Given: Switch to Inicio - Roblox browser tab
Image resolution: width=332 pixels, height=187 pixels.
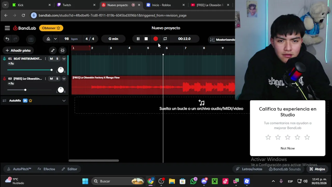Looking at the screenshot, I should [x=166, y=5].
